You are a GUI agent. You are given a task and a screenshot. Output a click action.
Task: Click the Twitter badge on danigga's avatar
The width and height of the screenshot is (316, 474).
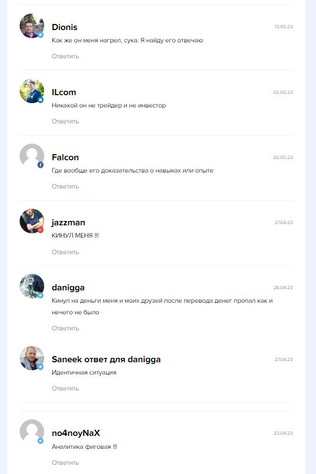click(x=40, y=295)
